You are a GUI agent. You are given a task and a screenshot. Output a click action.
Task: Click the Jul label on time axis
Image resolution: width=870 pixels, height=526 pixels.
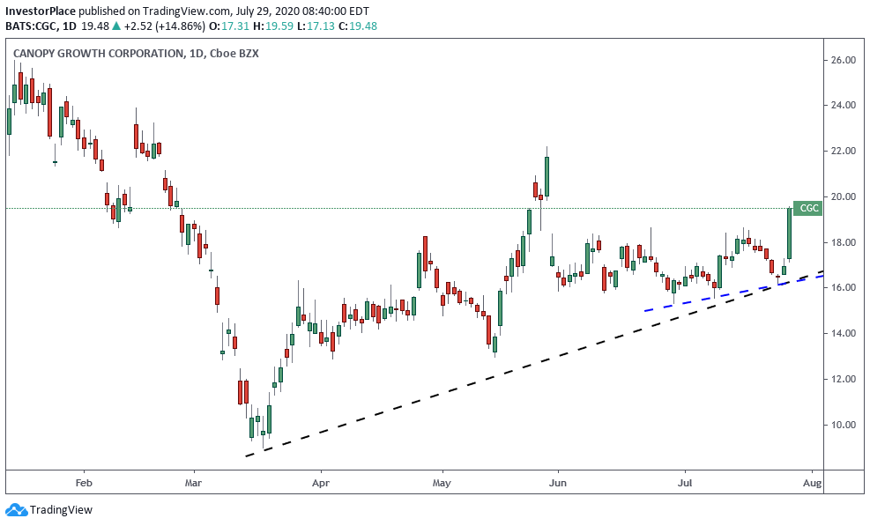click(685, 483)
